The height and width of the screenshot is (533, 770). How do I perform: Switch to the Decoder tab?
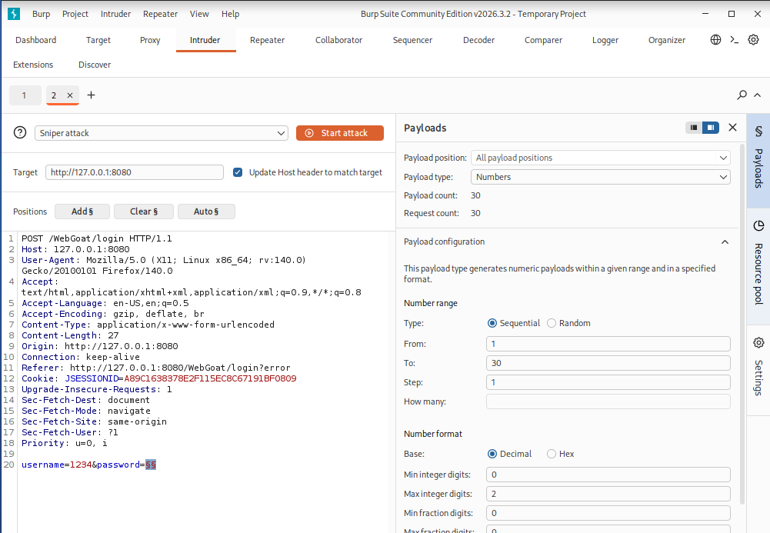coord(478,40)
